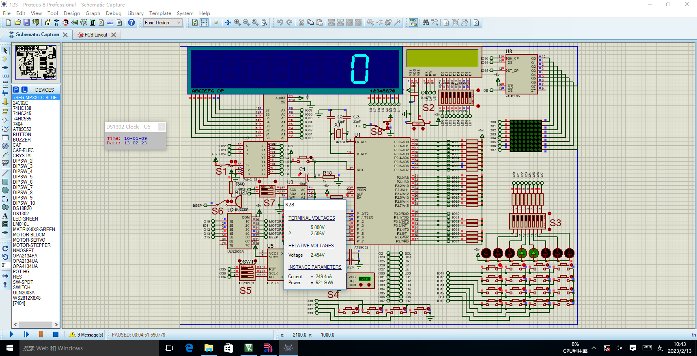Open the PCB Layout chip icon in the toolbar
Image resolution: width=697 pixels, height=356 pixels.
[66, 23]
